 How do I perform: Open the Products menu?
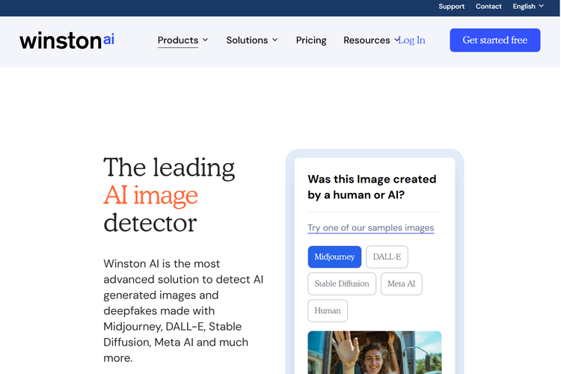tap(178, 40)
